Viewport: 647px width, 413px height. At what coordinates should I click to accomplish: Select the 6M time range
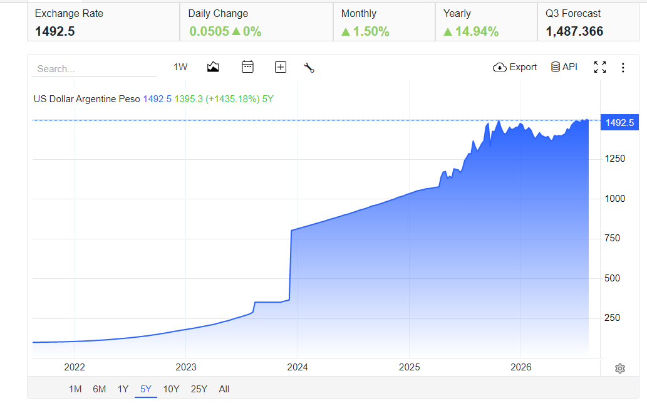[100, 389]
